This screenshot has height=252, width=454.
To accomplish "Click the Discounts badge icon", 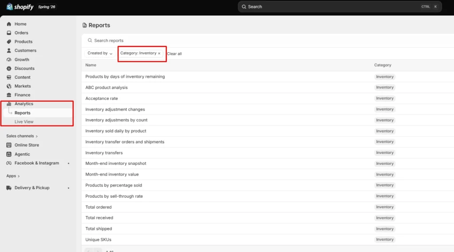I will [9, 69].
